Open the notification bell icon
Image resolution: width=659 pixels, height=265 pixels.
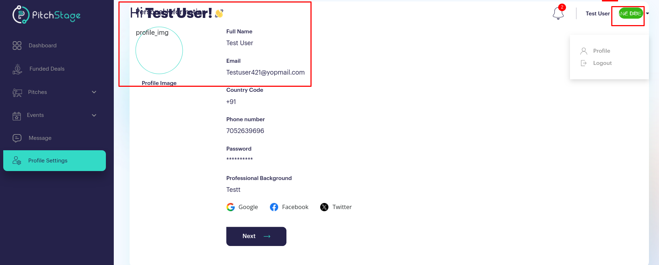point(558,13)
